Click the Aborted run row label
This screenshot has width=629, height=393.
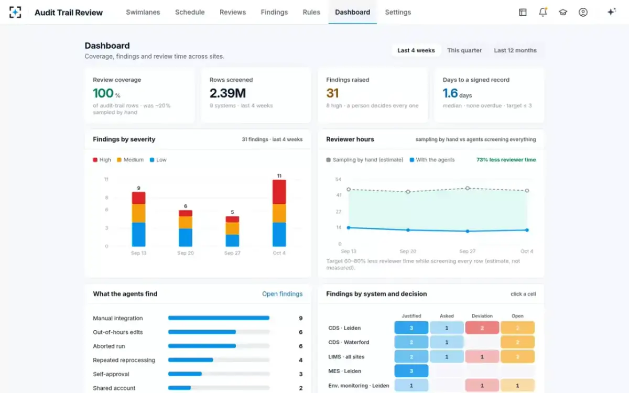pos(109,346)
